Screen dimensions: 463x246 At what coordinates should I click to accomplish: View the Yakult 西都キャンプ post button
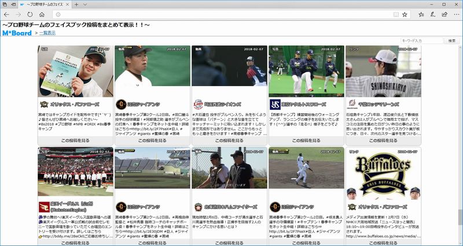[x=307, y=140]
